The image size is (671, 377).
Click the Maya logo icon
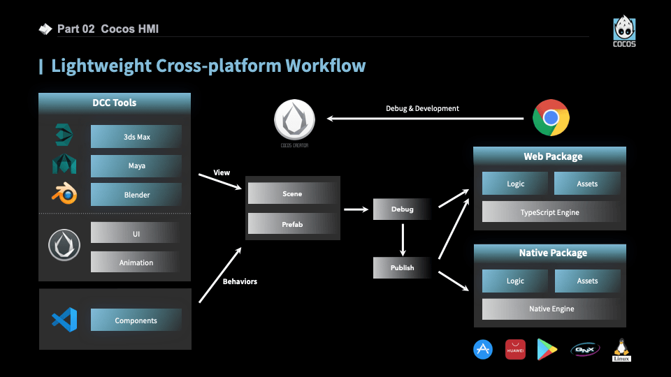point(64,163)
